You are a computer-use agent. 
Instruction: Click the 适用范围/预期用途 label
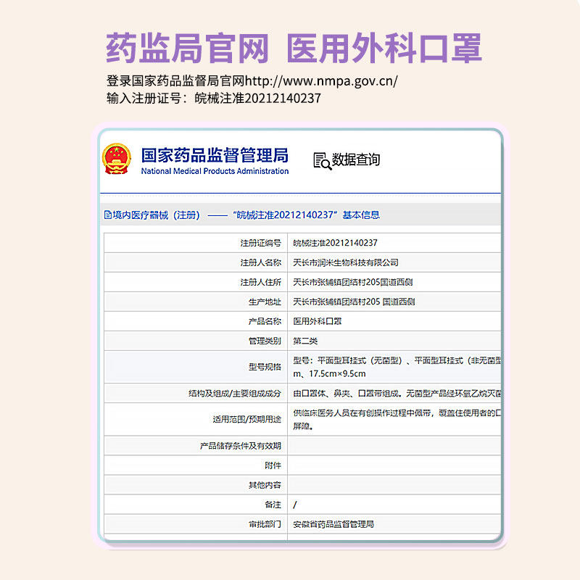pyautogui.click(x=246, y=419)
